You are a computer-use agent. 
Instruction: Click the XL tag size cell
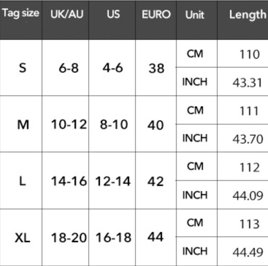point(22,238)
